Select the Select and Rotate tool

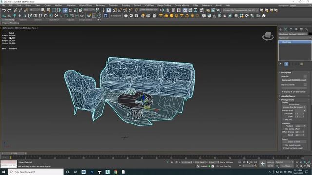[70, 10]
